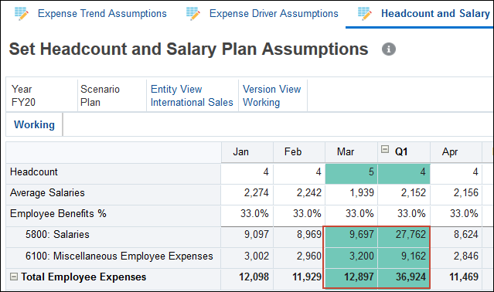Image resolution: width=494 pixels, height=292 pixels.
Task: Click the Mar Average Salaries cell 1,939
Action: point(351,195)
